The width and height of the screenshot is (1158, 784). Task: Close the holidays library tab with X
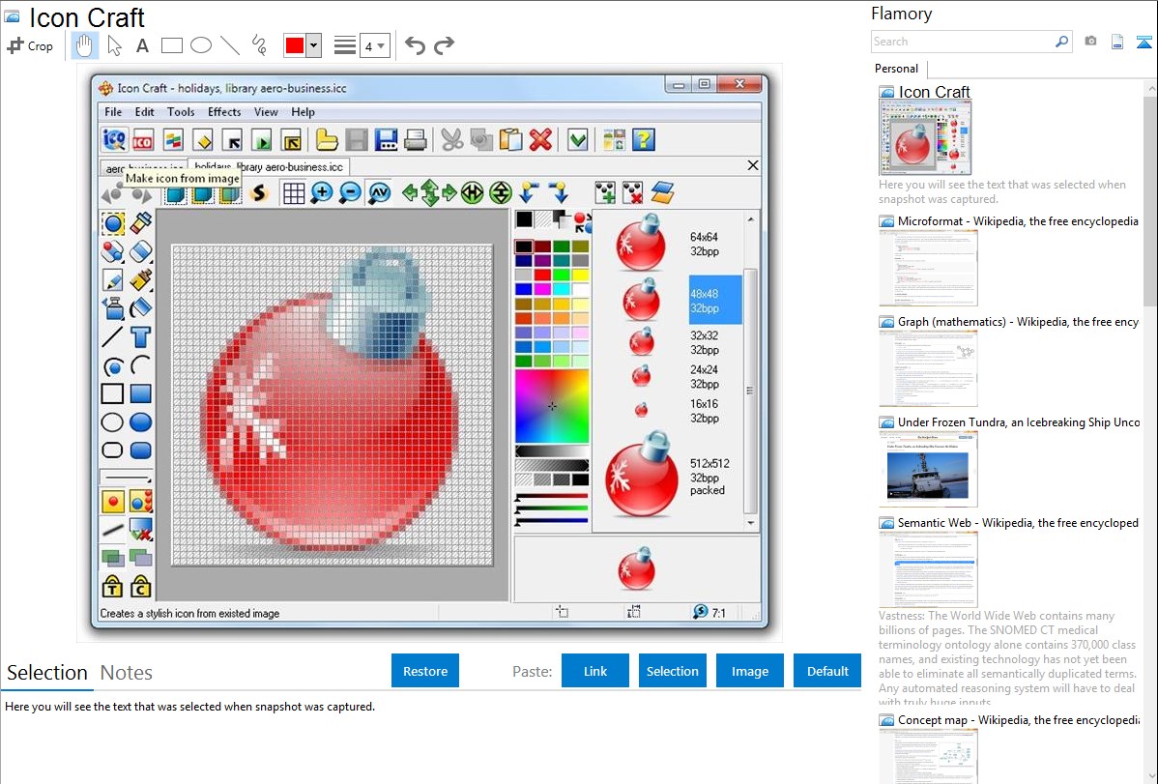coord(753,165)
